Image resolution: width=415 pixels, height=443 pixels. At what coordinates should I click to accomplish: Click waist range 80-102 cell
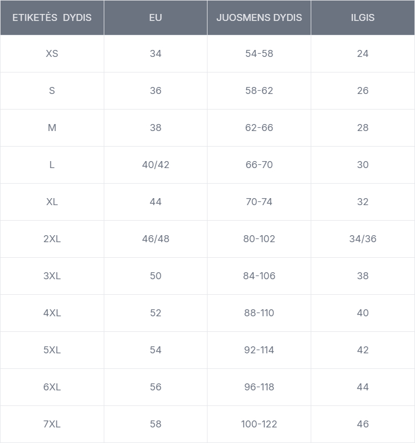tap(259, 239)
